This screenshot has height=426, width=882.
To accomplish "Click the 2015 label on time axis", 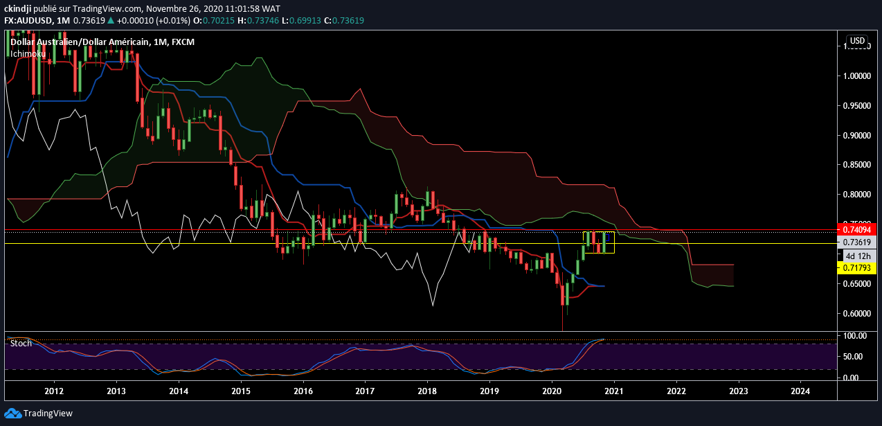I will click(241, 392).
